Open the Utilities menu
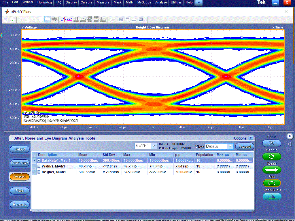This screenshot has height=221, width=295. click(176, 2)
